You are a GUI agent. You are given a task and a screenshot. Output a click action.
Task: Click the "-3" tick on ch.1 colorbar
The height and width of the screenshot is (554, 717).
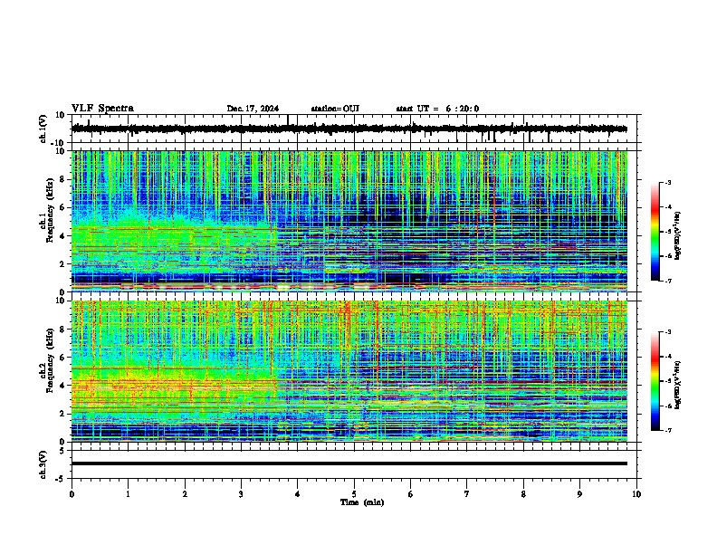click(x=668, y=182)
